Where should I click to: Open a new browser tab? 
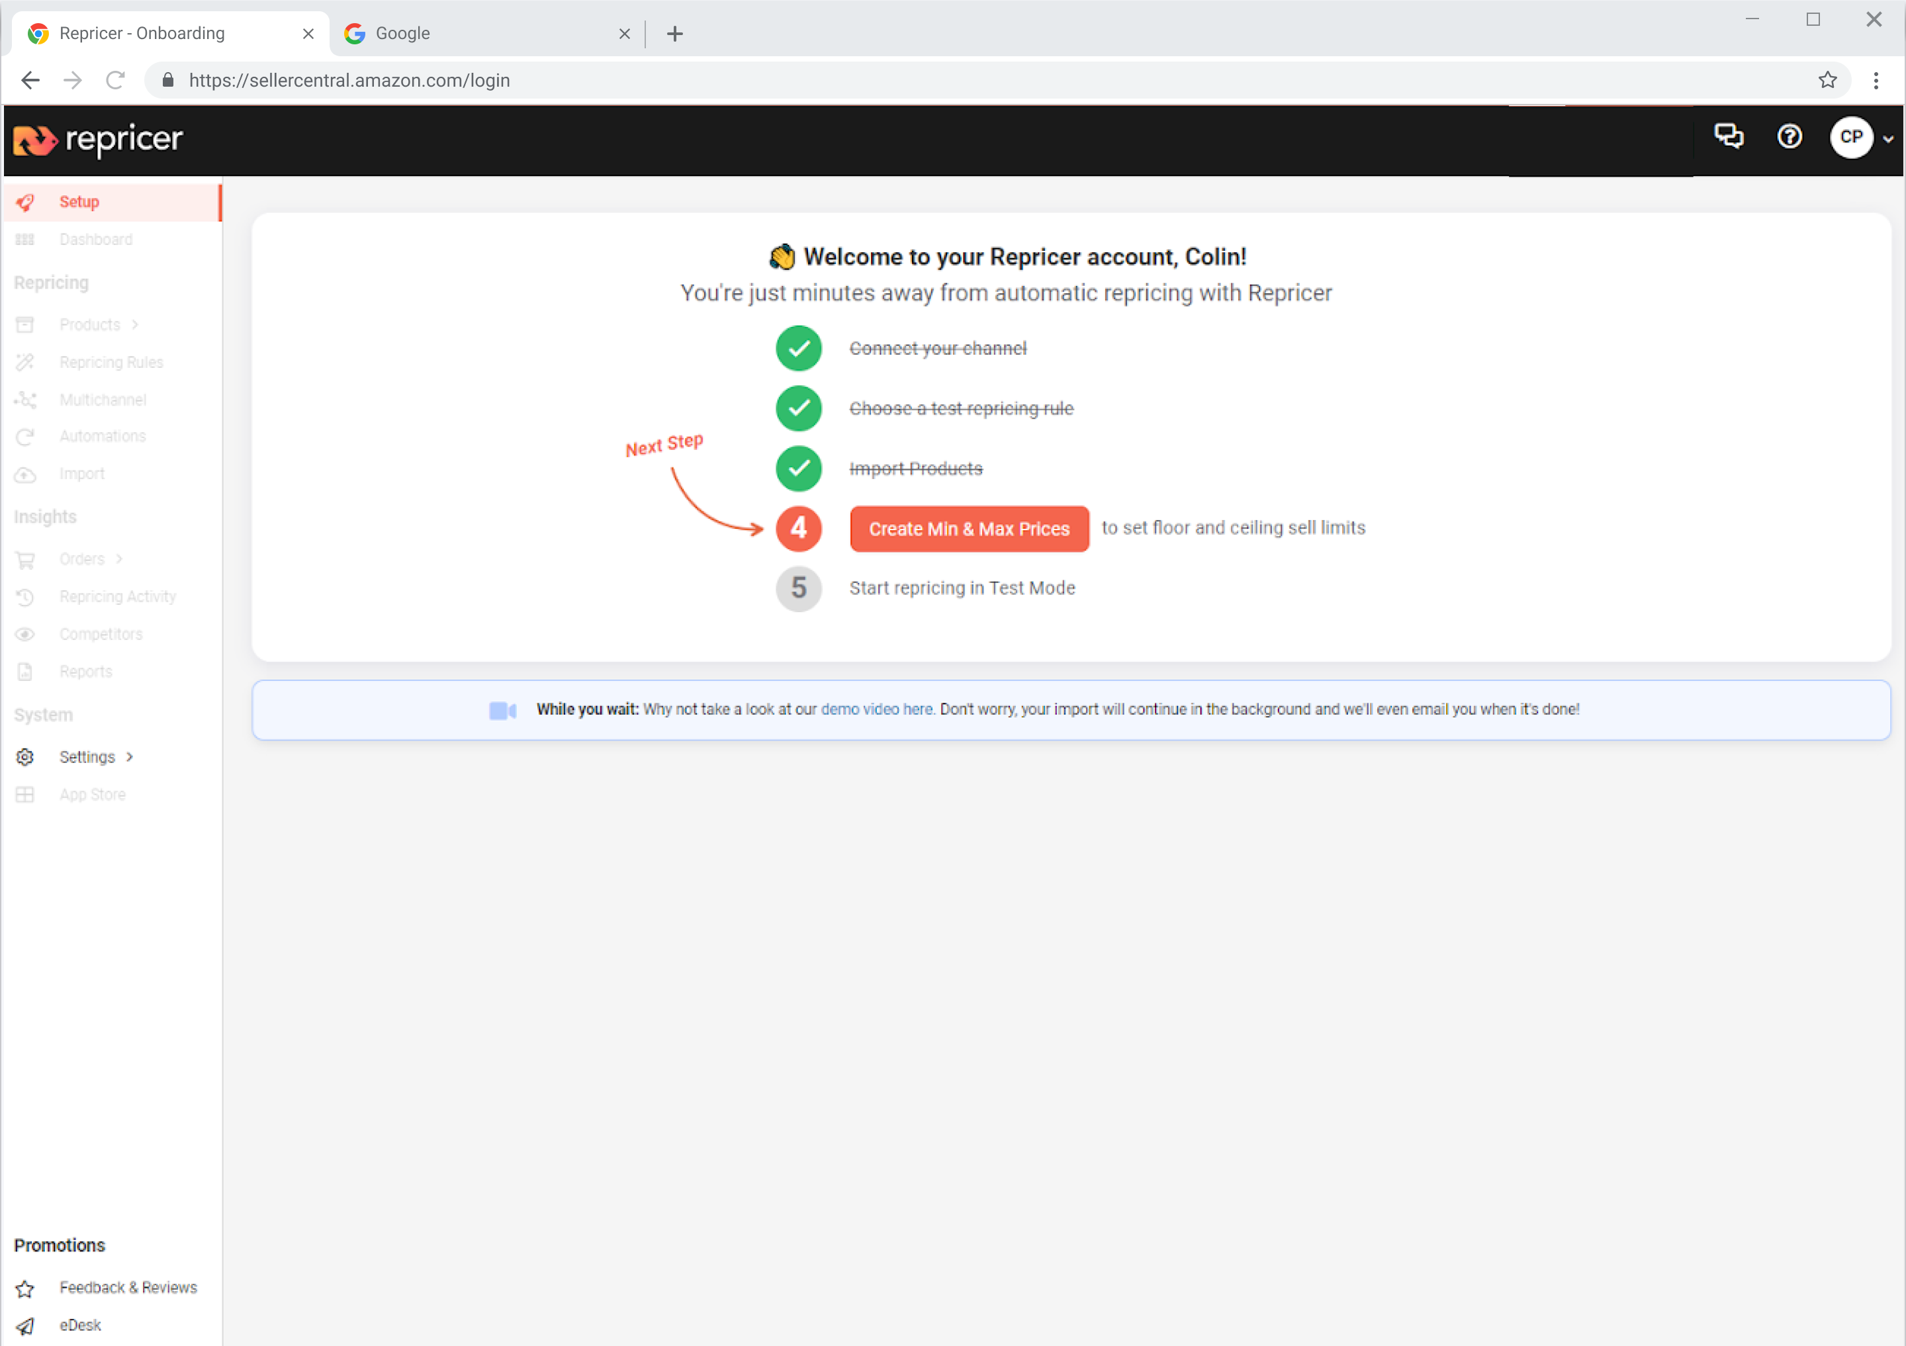(675, 34)
